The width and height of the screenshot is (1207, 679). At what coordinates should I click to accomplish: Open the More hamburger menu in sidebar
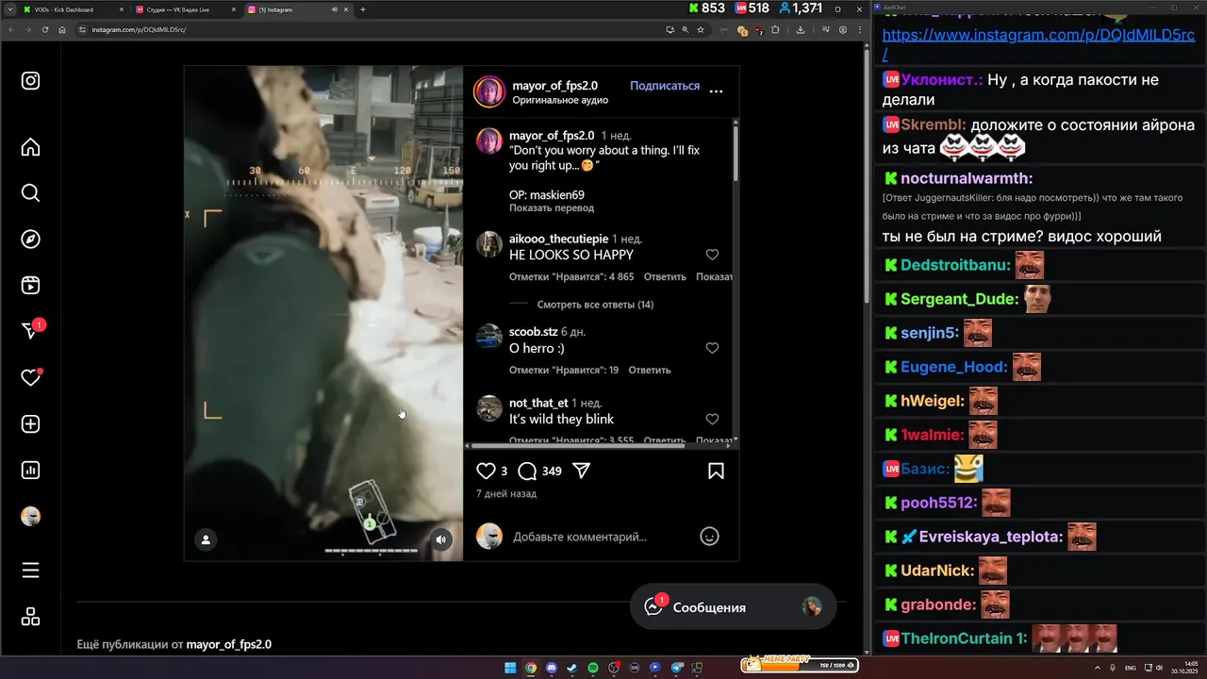click(x=30, y=571)
